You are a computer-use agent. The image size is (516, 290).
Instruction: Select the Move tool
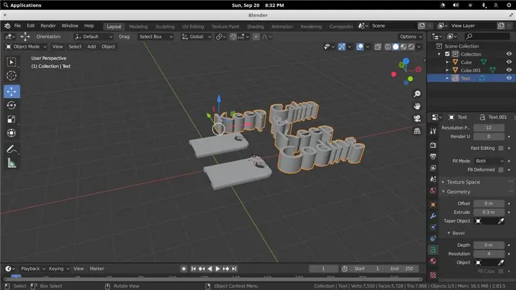point(12,92)
